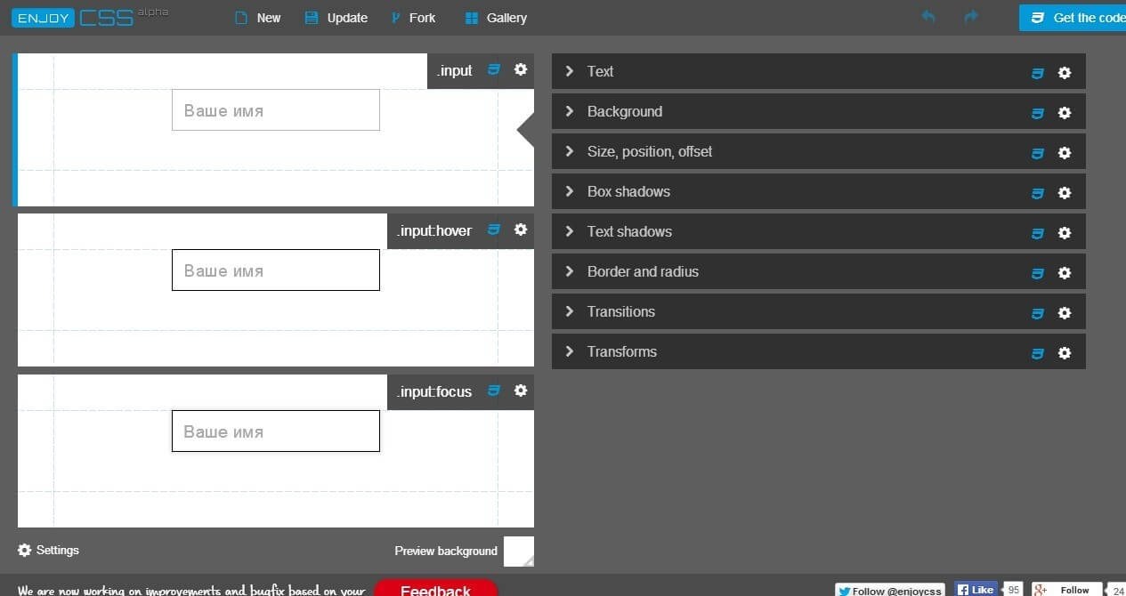This screenshot has height=596, width=1126.
Task: Click the redo arrow in top bar
Action: pyautogui.click(x=971, y=17)
